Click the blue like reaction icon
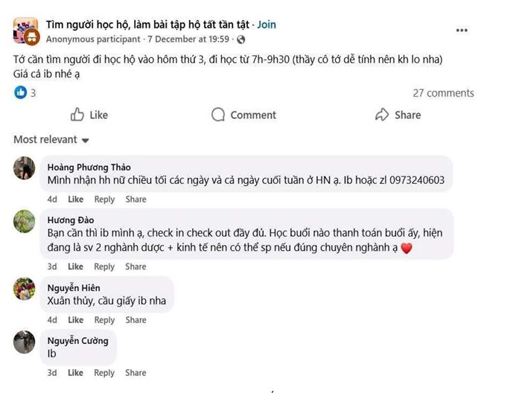 click(x=20, y=93)
